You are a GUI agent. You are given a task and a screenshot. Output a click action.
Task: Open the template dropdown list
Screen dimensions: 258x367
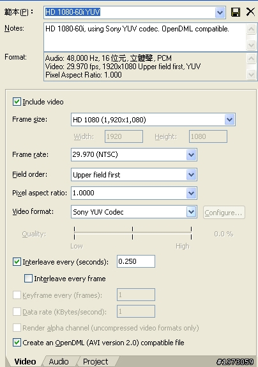pyautogui.click(x=220, y=12)
